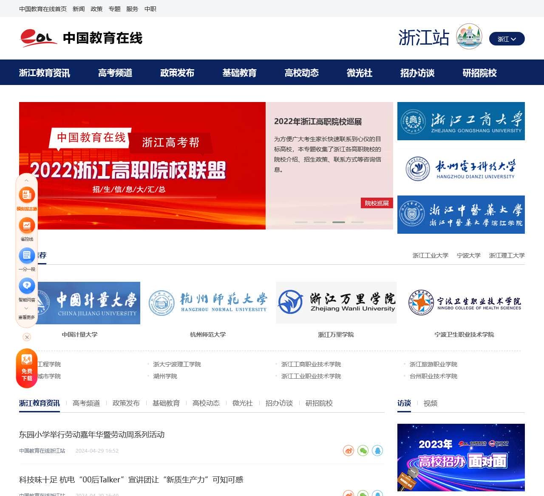
Task: Select the 访谈 tab
Action: click(x=404, y=403)
